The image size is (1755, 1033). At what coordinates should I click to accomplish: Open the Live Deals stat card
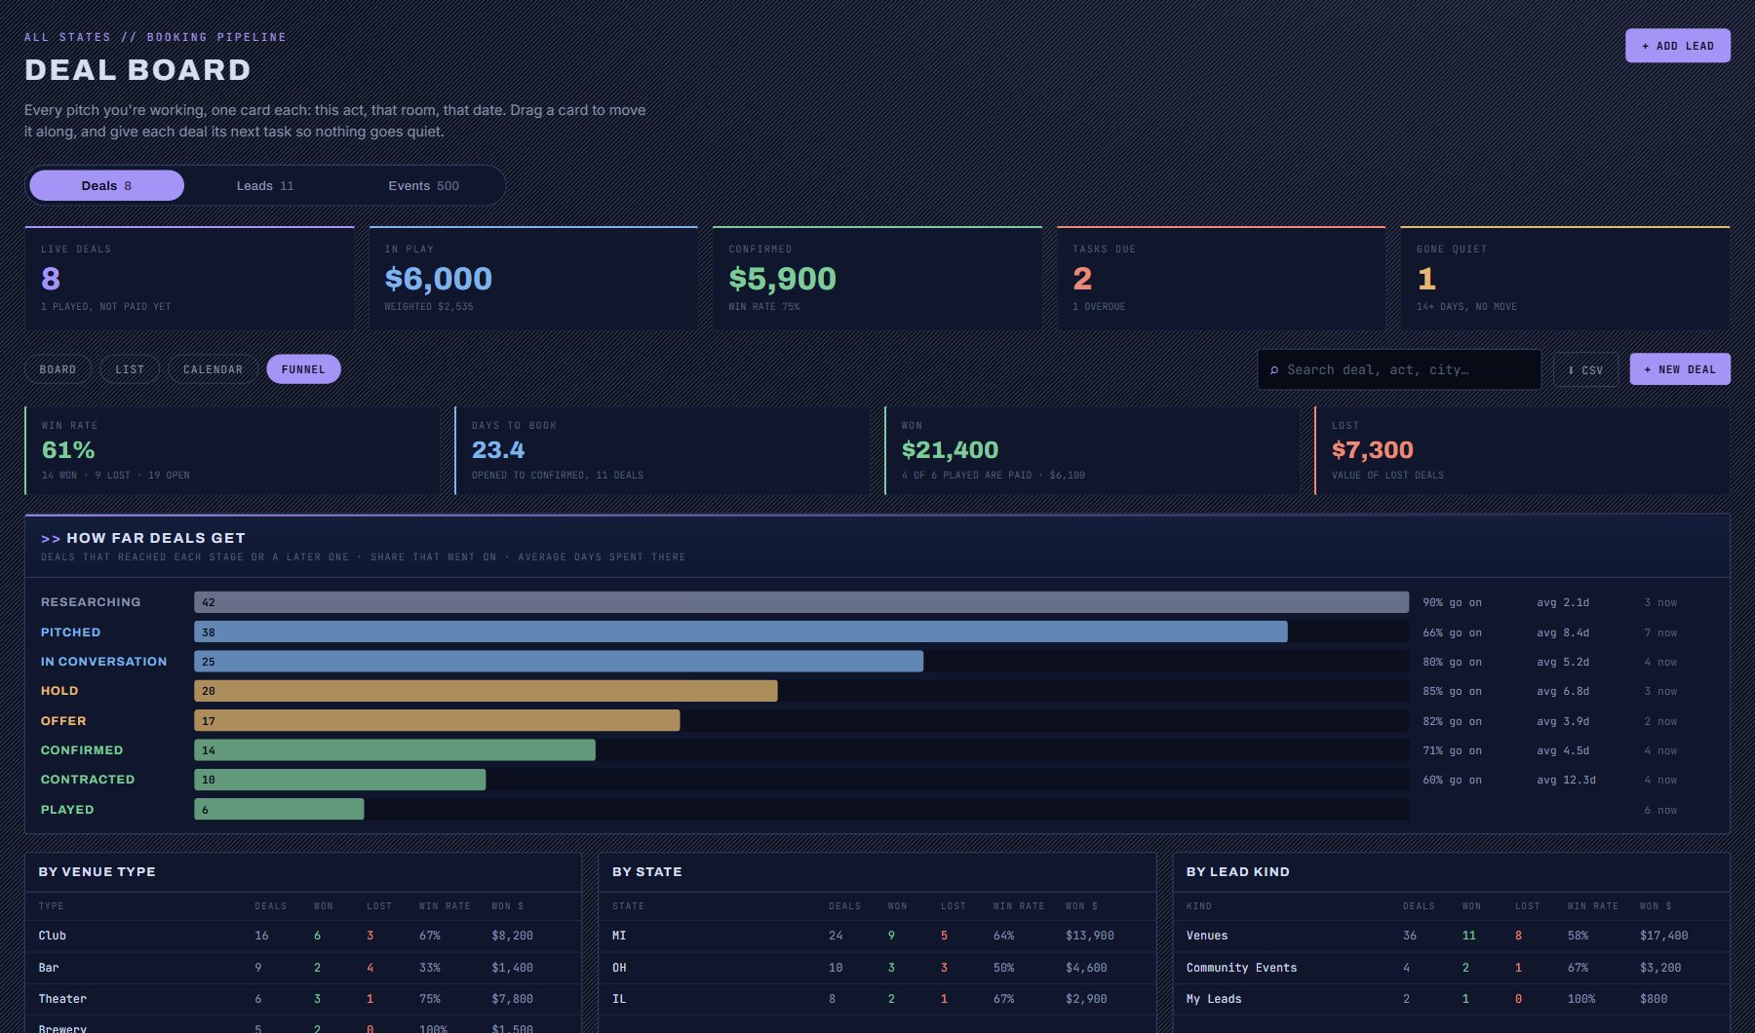pyautogui.click(x=189, y=278)
